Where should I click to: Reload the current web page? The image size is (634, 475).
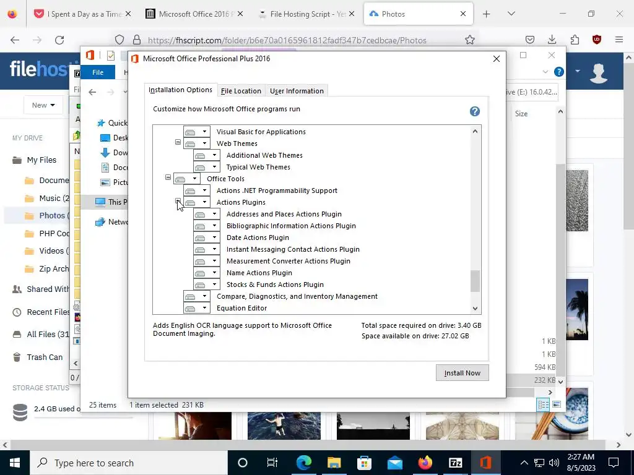(x=59, y=40)
